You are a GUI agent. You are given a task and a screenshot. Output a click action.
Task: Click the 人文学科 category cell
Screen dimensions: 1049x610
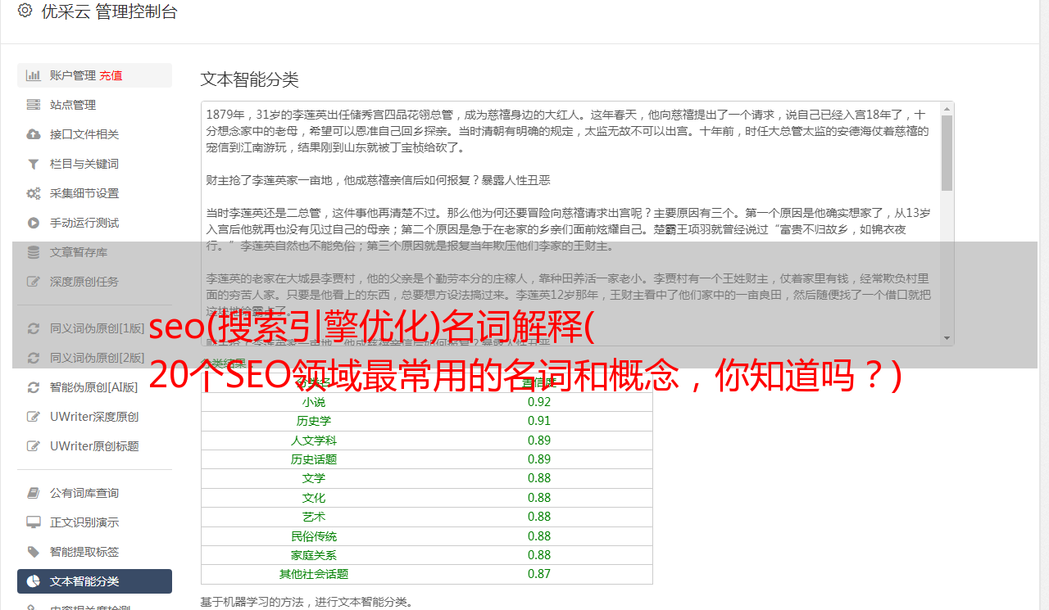coord(314,441)
